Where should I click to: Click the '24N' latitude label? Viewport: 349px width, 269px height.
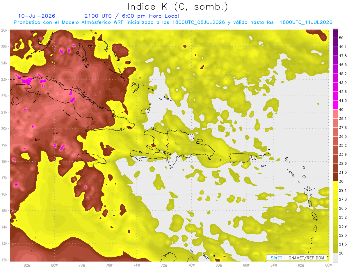tap(4, 63)
